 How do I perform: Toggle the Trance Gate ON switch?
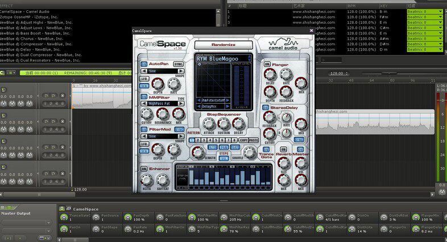[266, 150]
